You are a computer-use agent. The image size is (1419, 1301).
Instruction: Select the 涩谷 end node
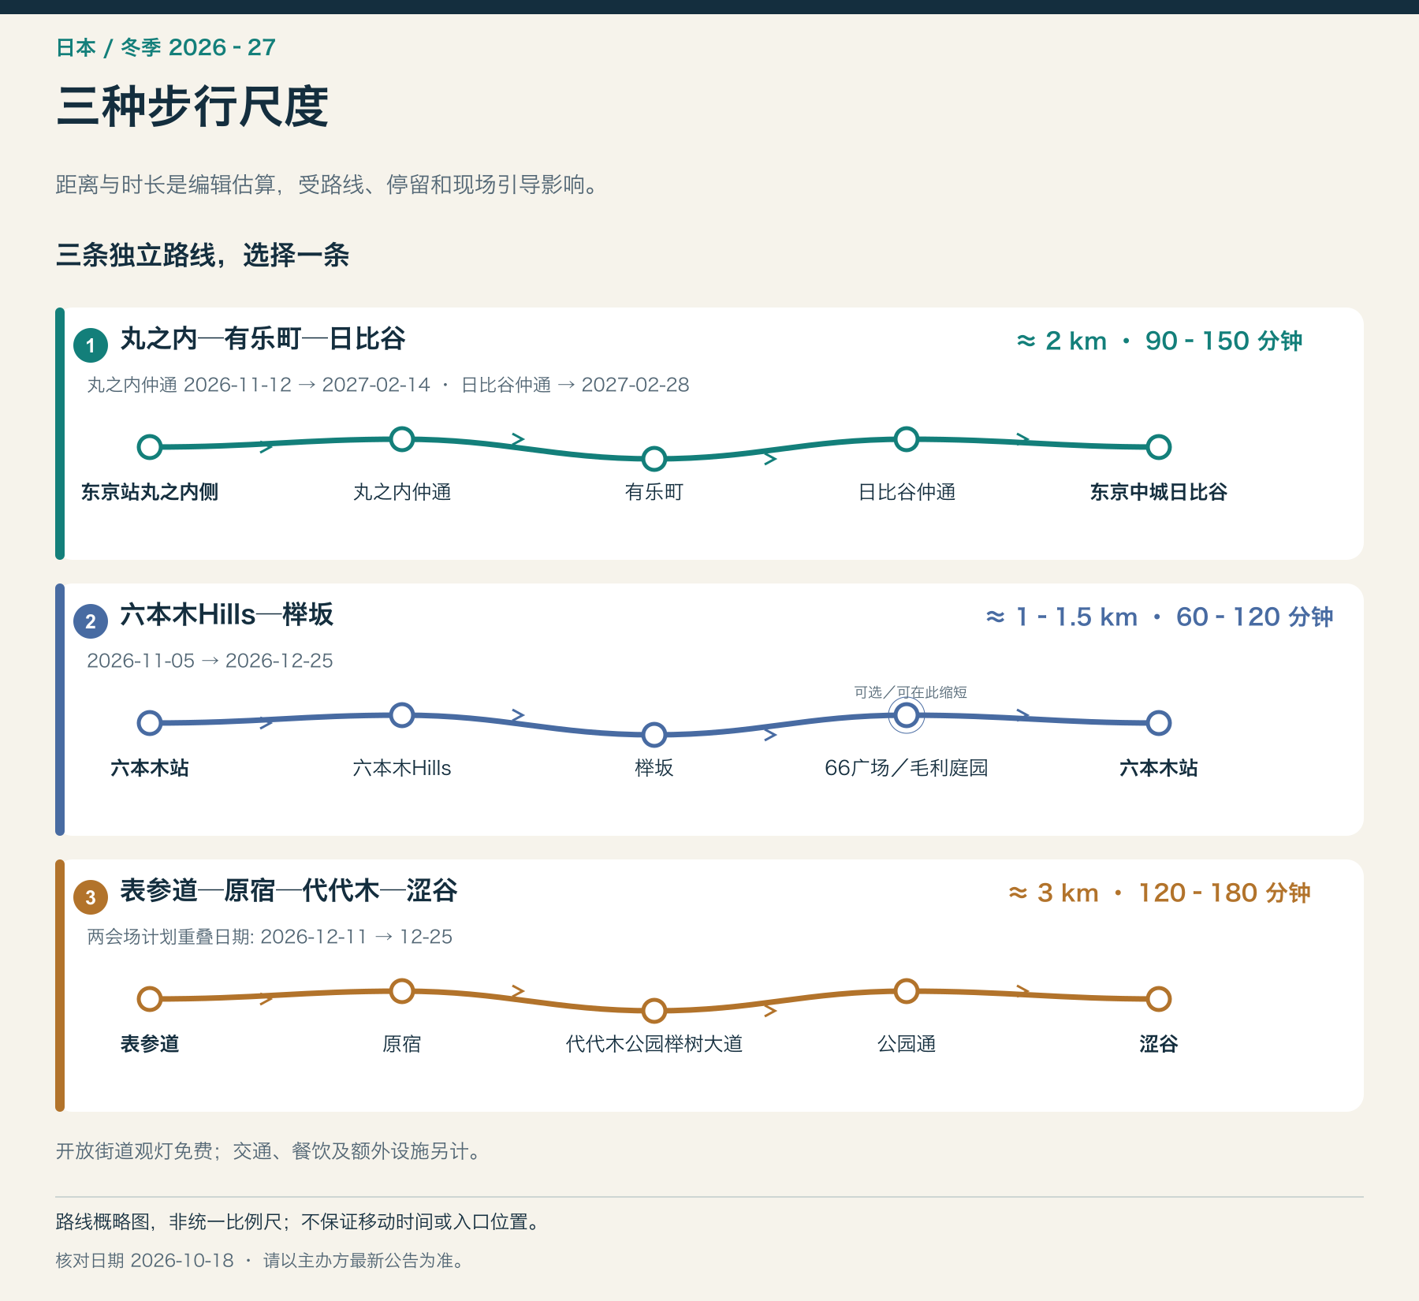tap(1159, 999)
